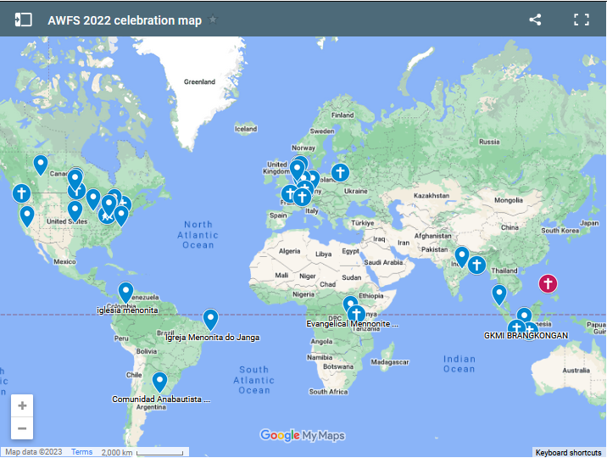The height and width of the screenshot is (458, 607).
Task: Zoom out with the minus button
Action: click(x=22, y=428)
